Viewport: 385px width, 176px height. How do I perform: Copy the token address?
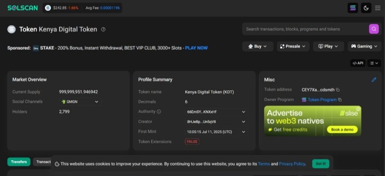click(x=338, y=90)
